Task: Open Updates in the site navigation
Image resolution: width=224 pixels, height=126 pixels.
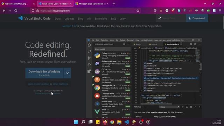Action: point(69,19)
